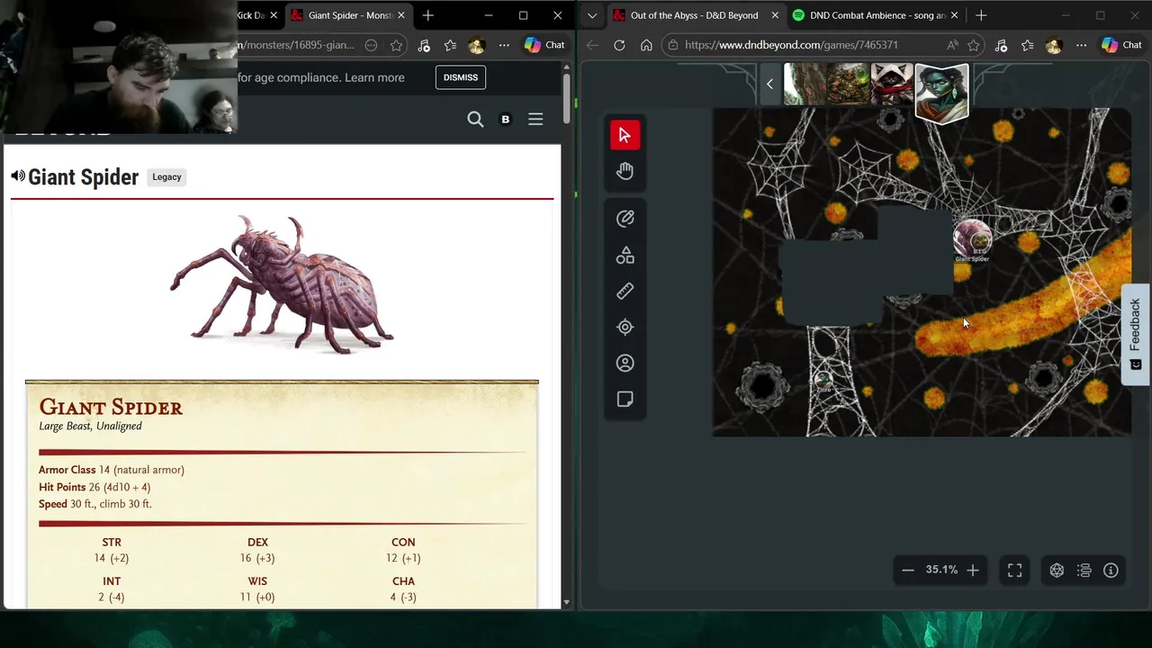The width and height of the screenshot is (1152, 648).
Task: Click the Giant Spider stat block title
Action: pyautogui.click(x=111, y=408)
